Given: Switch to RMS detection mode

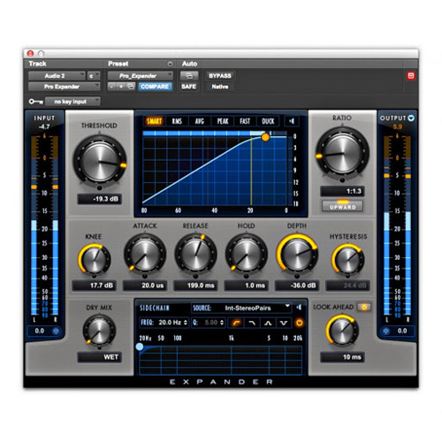Looking at the screenshot, I should click(x=177, y=121).
